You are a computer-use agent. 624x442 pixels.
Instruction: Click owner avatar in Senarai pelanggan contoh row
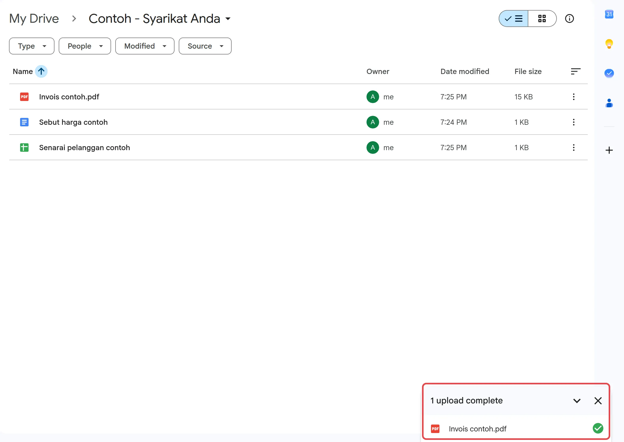(373, 148)
